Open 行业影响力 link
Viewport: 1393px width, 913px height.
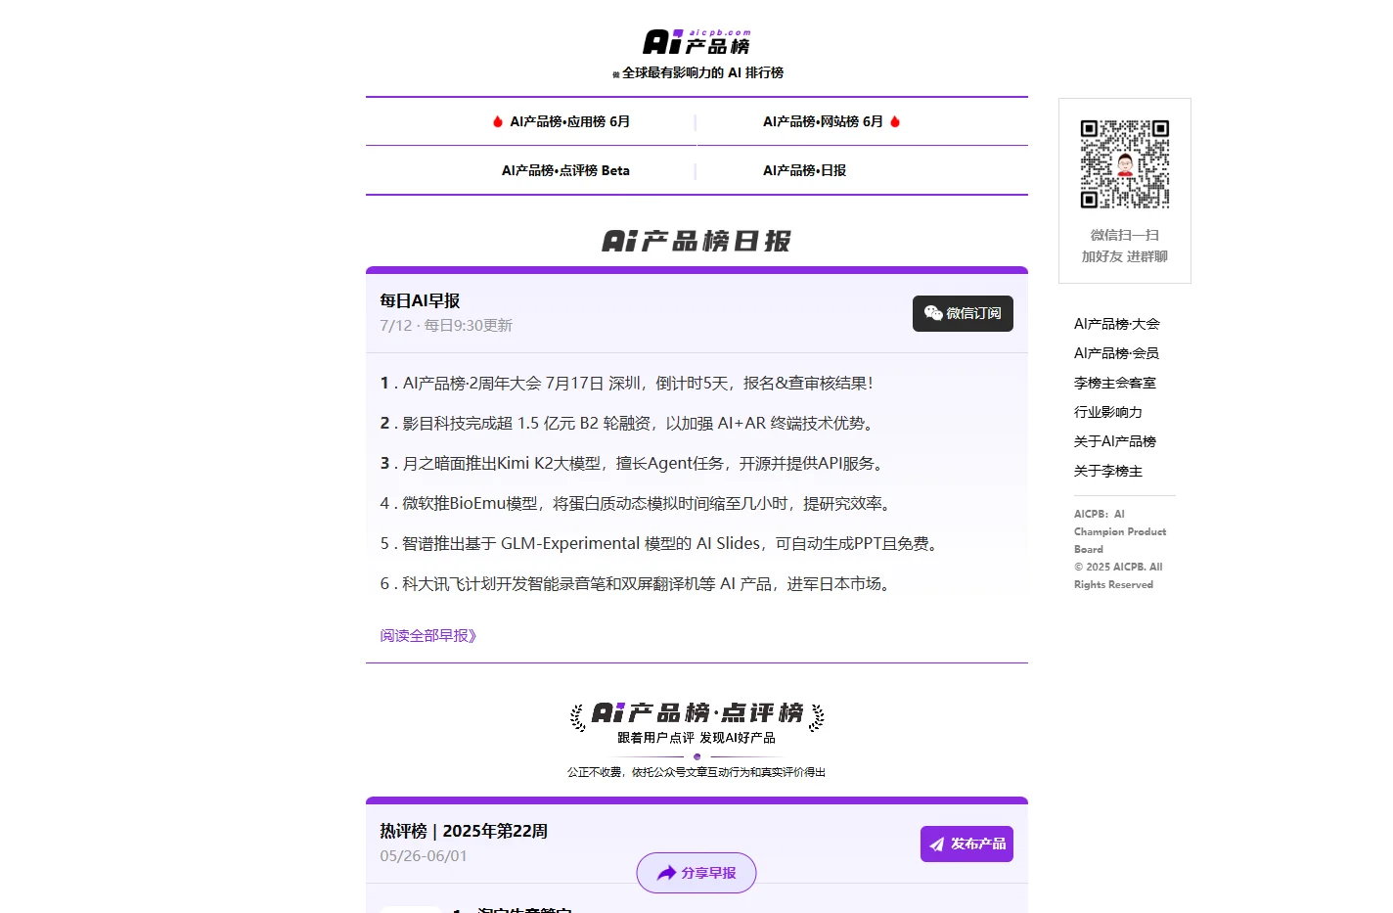pyautogui.click(x=1108, y=412)
